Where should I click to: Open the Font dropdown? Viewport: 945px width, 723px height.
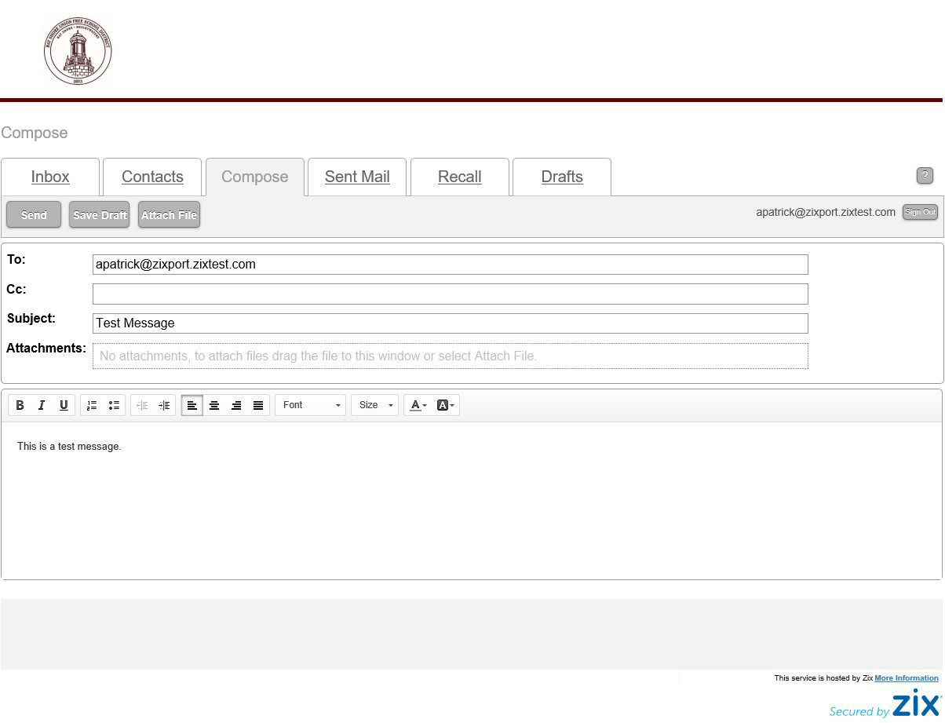(311, 405)
